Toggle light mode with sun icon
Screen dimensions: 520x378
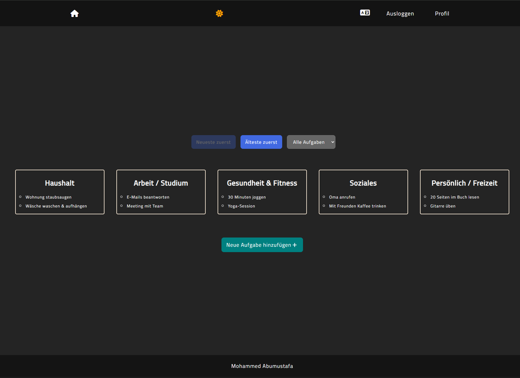(219, 13)
